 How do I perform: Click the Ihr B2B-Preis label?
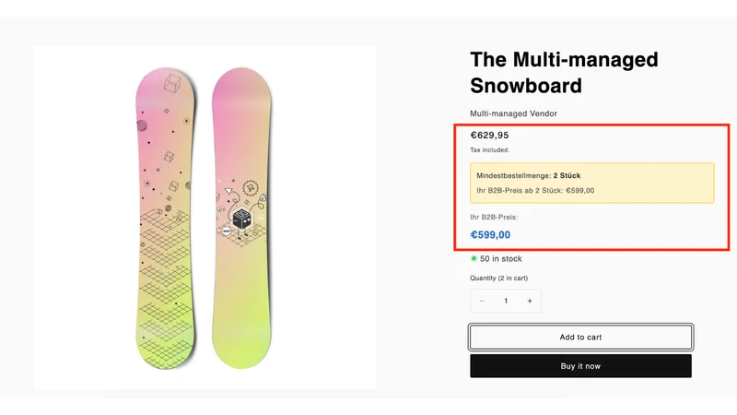[x=494, y=217]
